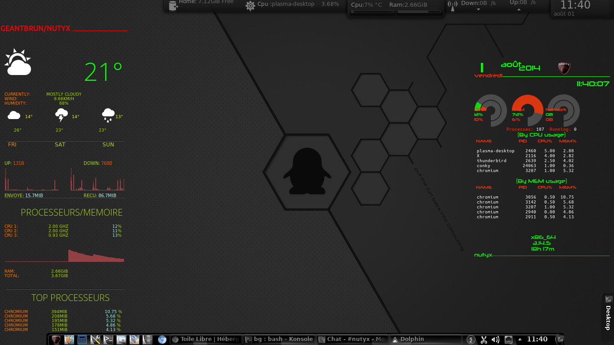Image resolution: width=614 pixels, height=345 pixels.
Task: Switch to bg : bash – Konsole window
Action: pyautogui.click(x=279, y=340)
